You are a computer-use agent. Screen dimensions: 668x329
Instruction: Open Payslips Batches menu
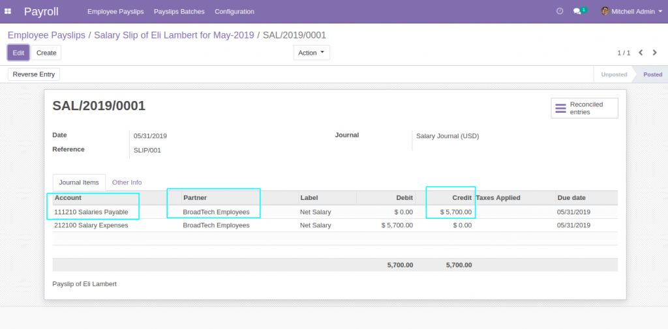[179, 12]
